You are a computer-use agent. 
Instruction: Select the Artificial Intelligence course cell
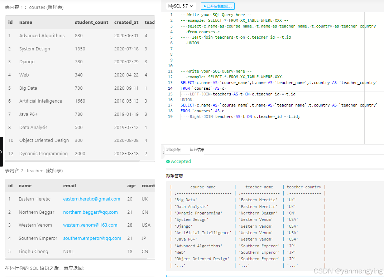(40, 101)
